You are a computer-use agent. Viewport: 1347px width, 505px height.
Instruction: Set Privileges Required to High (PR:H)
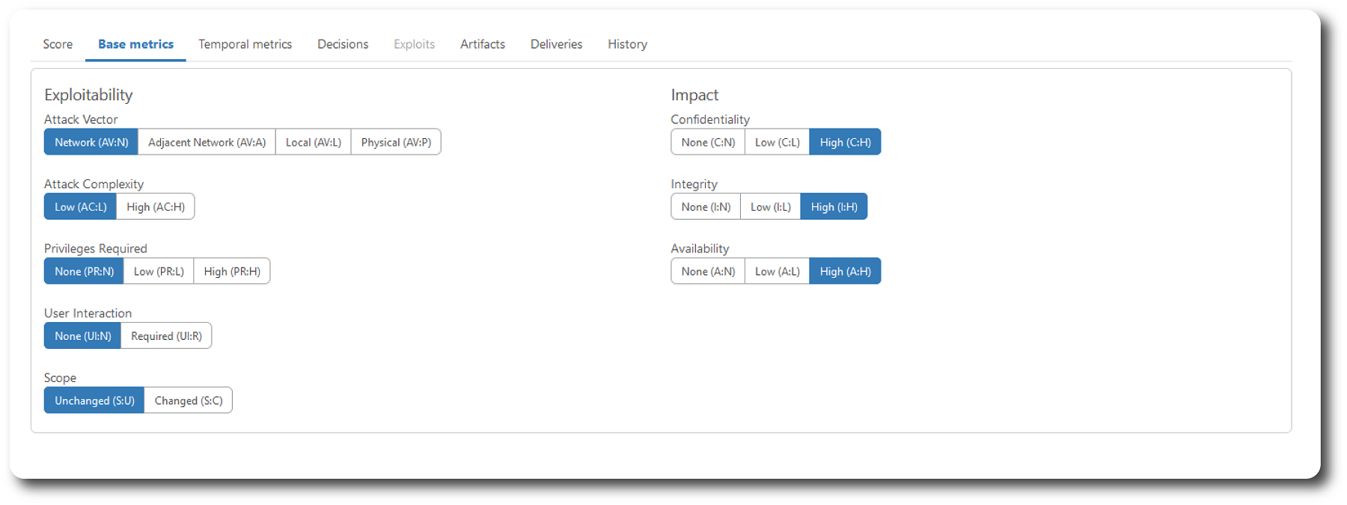(x=232, y=271)
